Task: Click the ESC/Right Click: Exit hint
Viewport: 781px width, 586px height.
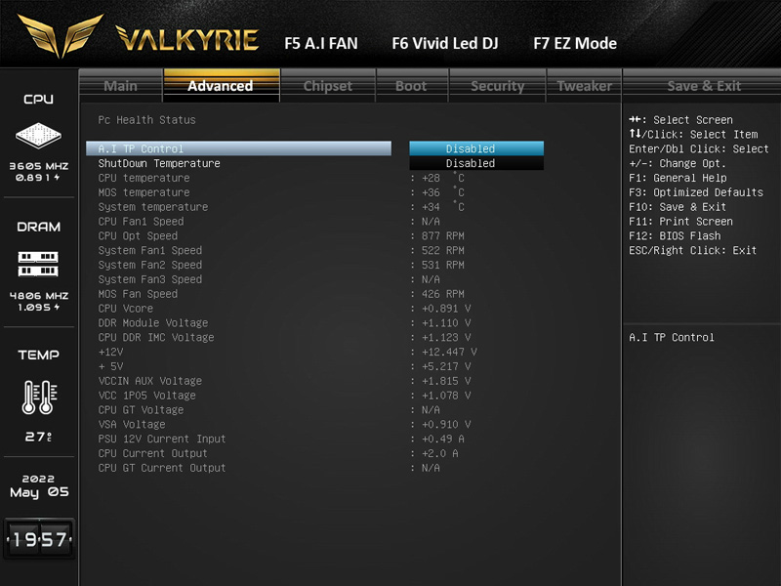Action: [x=693, y=250]
